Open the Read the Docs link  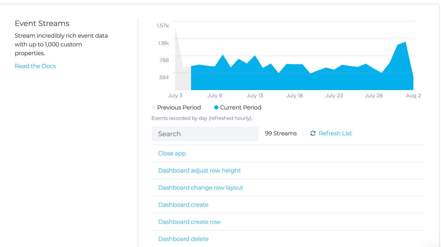point(35,66)
